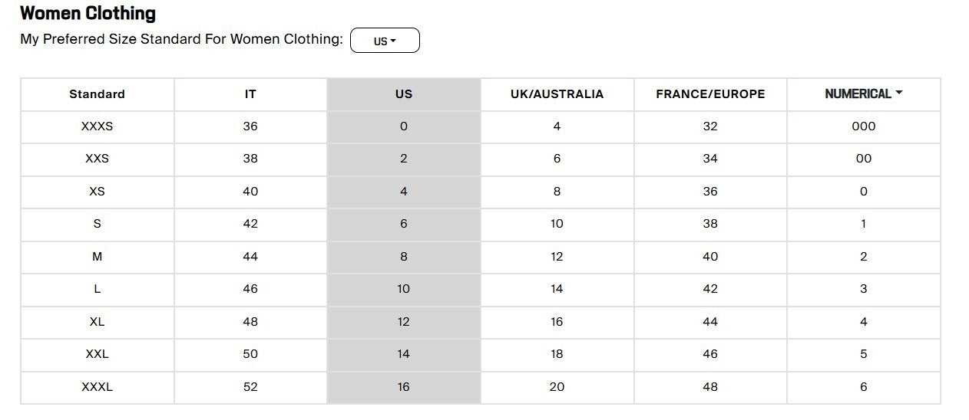Image resolution: width=969 pixels, height=420 pixels.
Task: Click France/Europe size 32 cell
Action: coord(710,126)
